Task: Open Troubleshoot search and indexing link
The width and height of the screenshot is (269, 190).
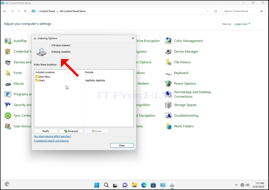Action: click(51, 141)
